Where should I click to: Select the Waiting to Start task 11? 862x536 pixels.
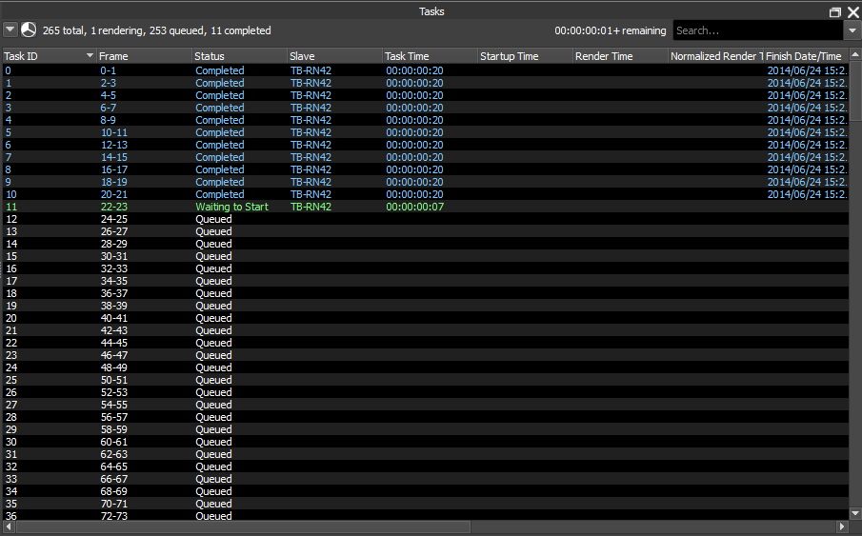231,207
